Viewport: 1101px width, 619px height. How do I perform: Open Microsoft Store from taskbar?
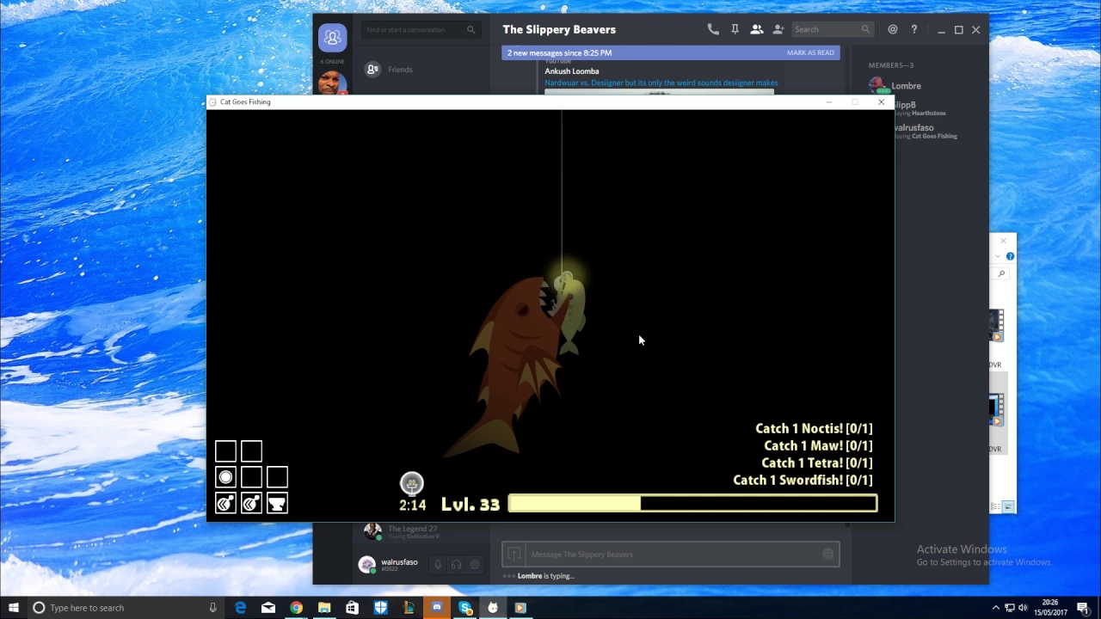pyautogui.click(x=352, y=608)
